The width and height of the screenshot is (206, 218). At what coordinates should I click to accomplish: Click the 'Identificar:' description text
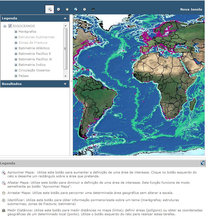pyautogui.click(x=93, y=202)
